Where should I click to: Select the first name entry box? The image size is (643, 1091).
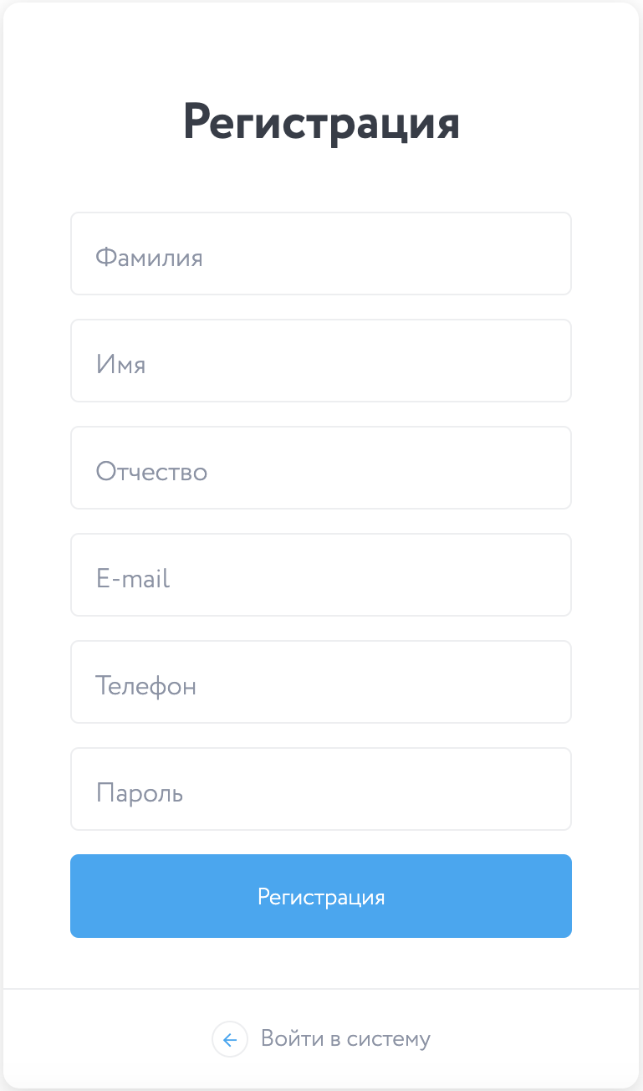[x=321, y=361]
